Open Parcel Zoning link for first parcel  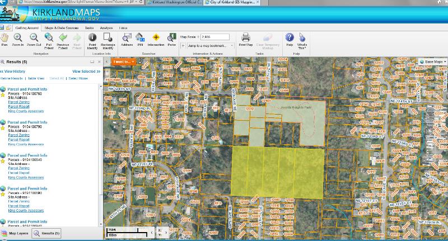coord(18,102)
